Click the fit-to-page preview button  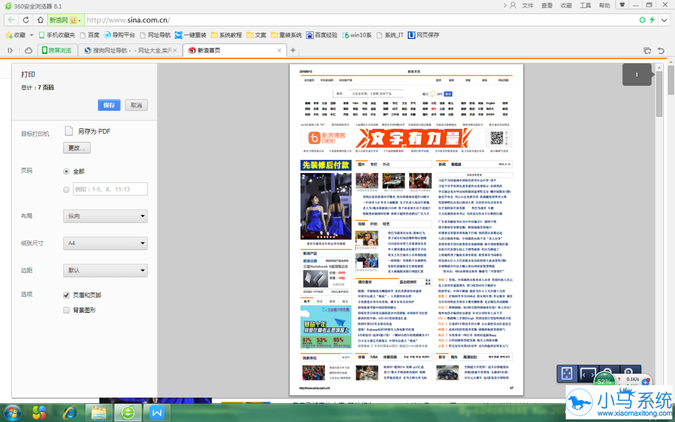coord(567,374)
